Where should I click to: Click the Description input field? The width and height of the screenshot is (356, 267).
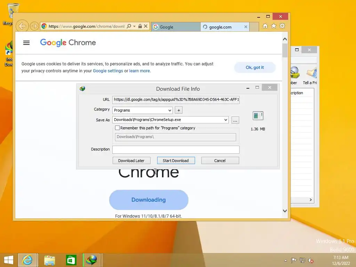[x=176, y=149]
